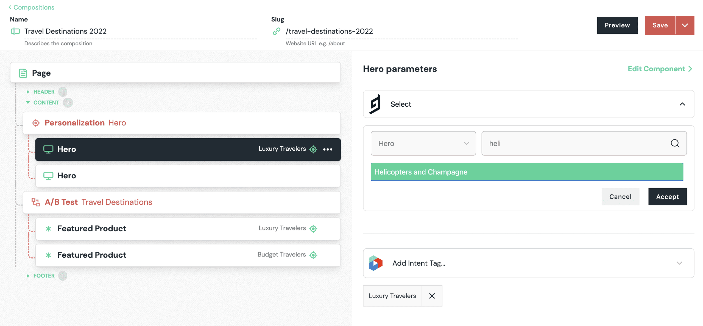Open the Hero content type dropdown

pos(423,143)
